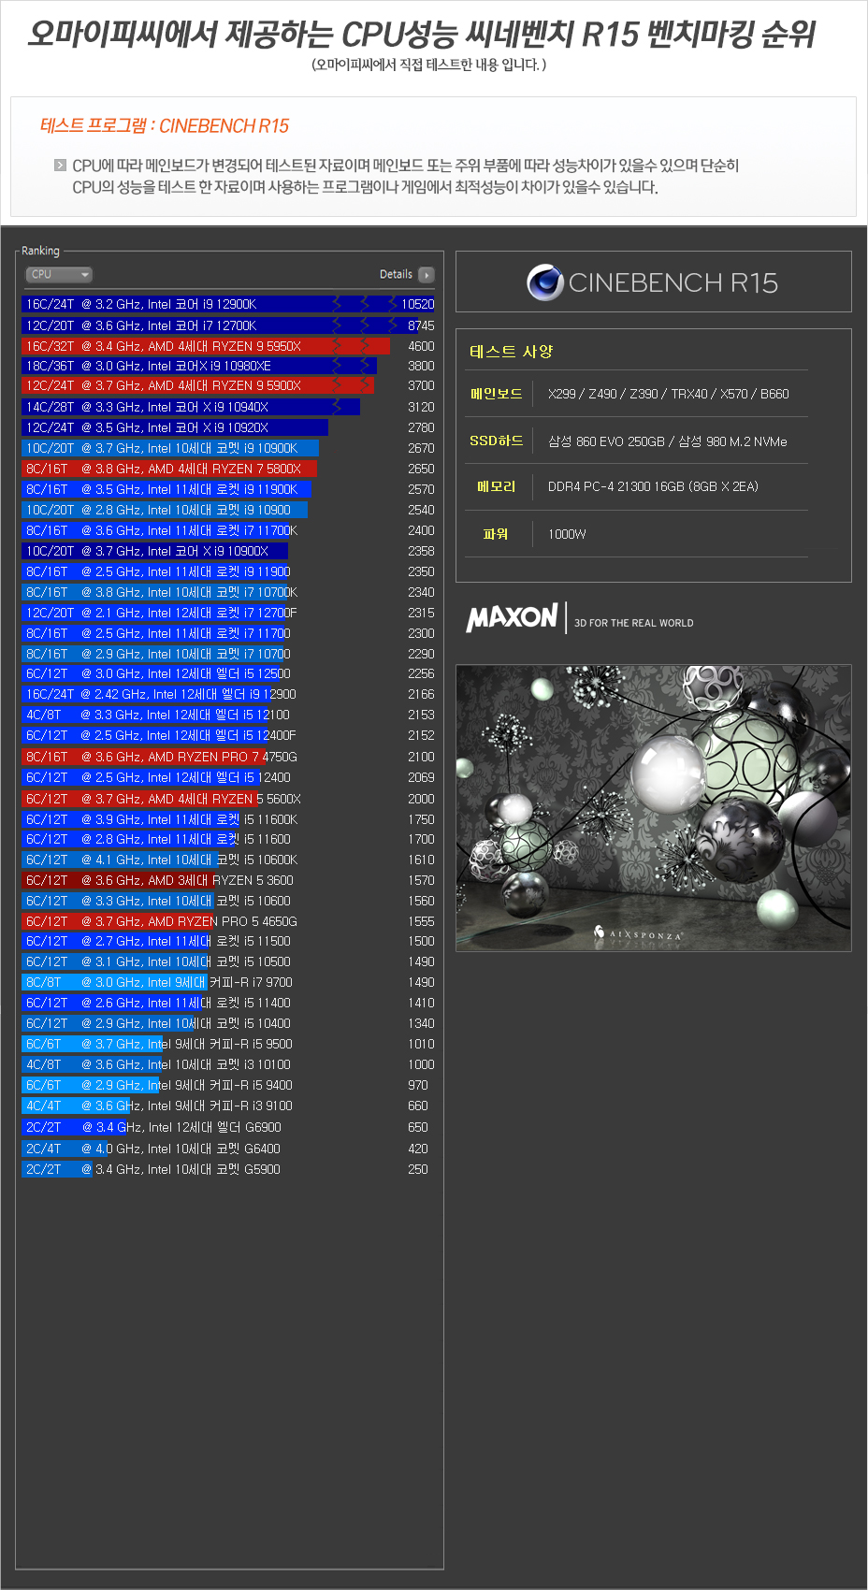The image size is (868, 1590).
Task: Click the CINEBENCH R15 sphere logo icon
Action: click(544, 282)
